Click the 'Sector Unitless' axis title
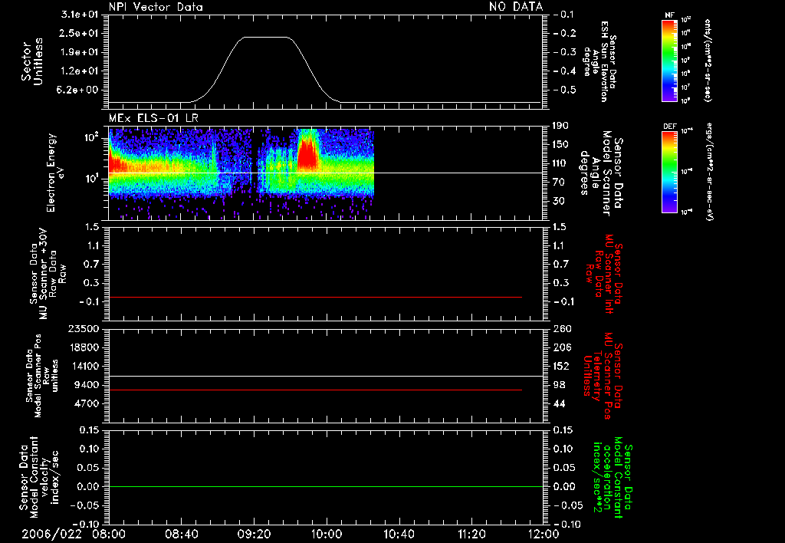Viewport: 785px width, 543px height. (x=32, y=61)
